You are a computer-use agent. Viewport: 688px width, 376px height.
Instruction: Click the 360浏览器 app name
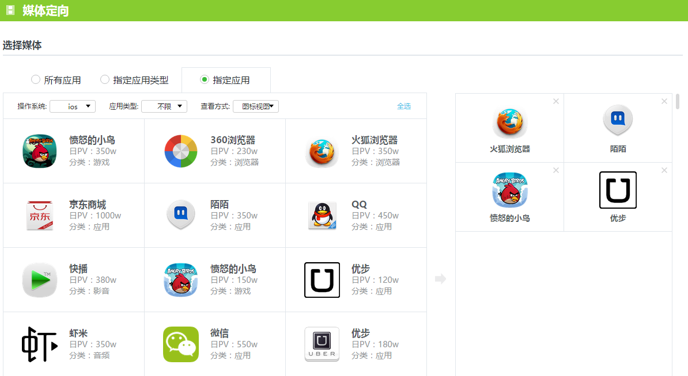tap(233, 140)
